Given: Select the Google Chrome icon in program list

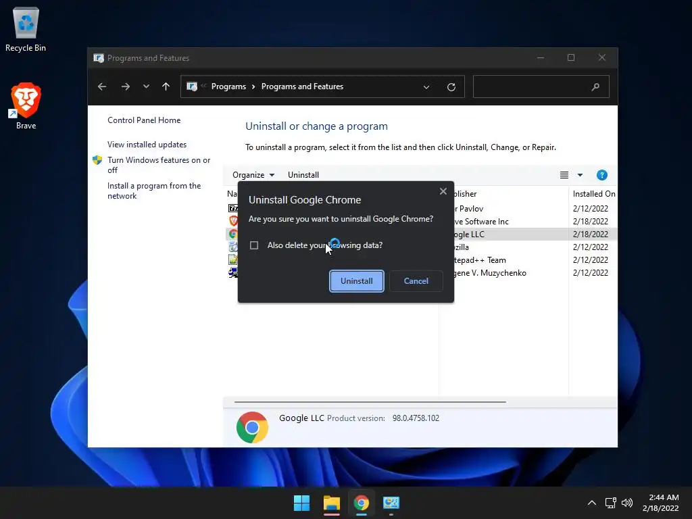Looking at the screenshot, I should pyautogui.click(x=233, y=234).
